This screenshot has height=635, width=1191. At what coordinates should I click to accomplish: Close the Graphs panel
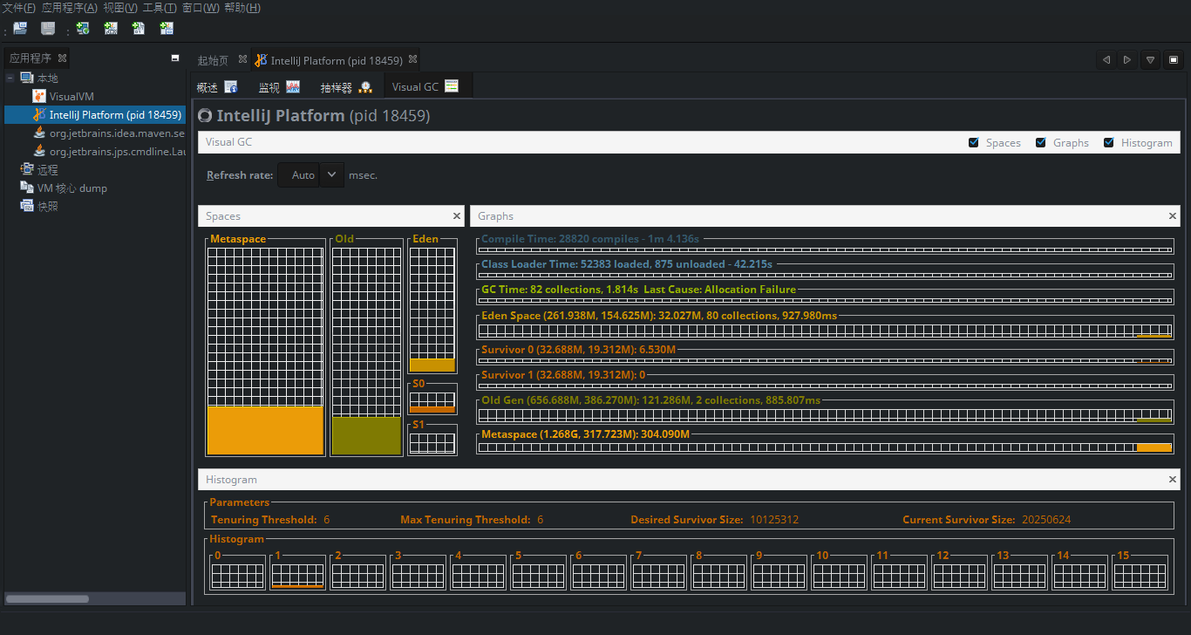click(x=1173, y=215)
